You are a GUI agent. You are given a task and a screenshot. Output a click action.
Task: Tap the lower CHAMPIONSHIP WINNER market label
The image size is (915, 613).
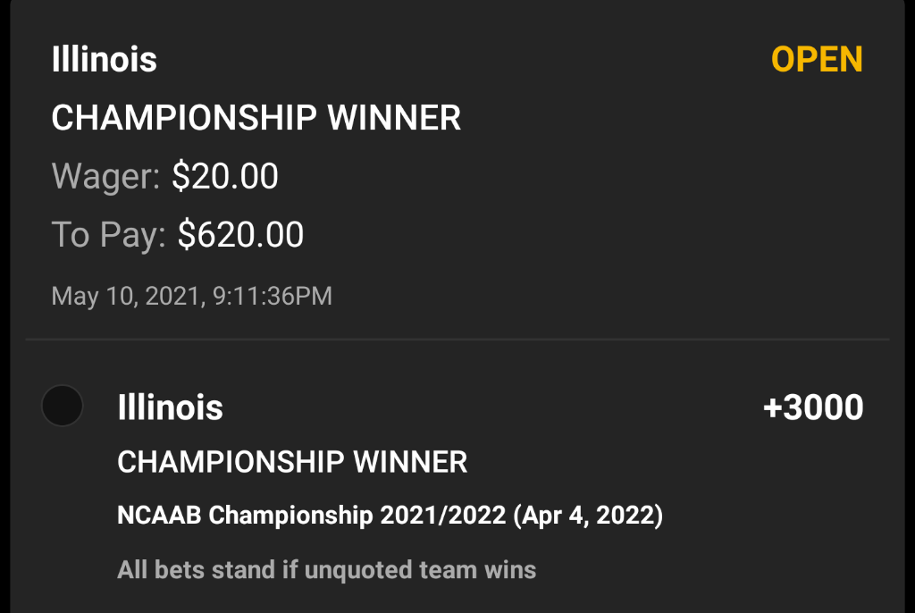(292, 462)
